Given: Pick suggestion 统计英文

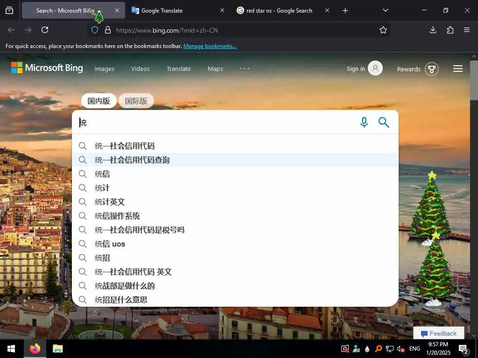Looking at the screenshot, I should click(235, 202).
